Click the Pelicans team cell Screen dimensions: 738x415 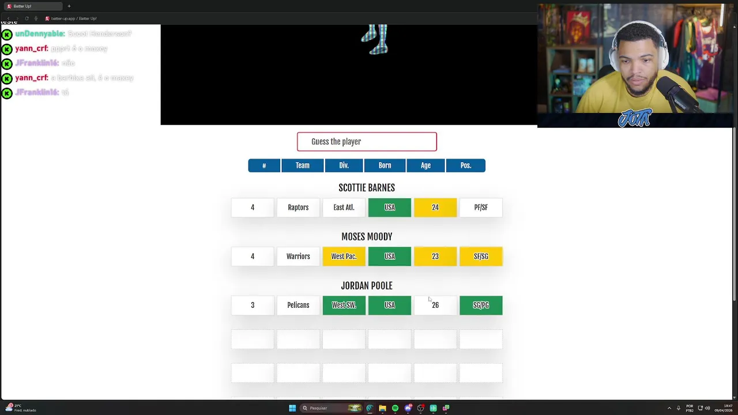point(298,305)
